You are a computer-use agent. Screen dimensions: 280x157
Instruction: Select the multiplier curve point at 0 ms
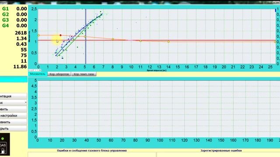(x=38, y=35)
